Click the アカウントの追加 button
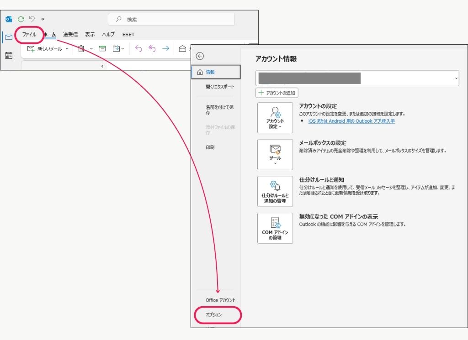Image resolution: width=468 pixels, height=340 pixels. (277, 93)
